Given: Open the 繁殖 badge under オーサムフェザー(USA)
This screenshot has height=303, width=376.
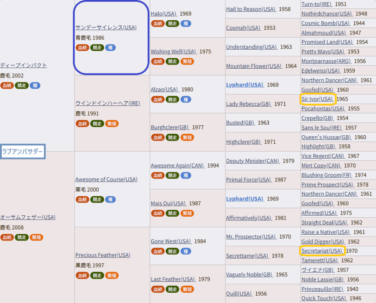Looking at the screenshot, I should point(36,237).
